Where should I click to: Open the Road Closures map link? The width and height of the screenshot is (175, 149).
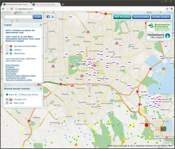click(12, 65)
